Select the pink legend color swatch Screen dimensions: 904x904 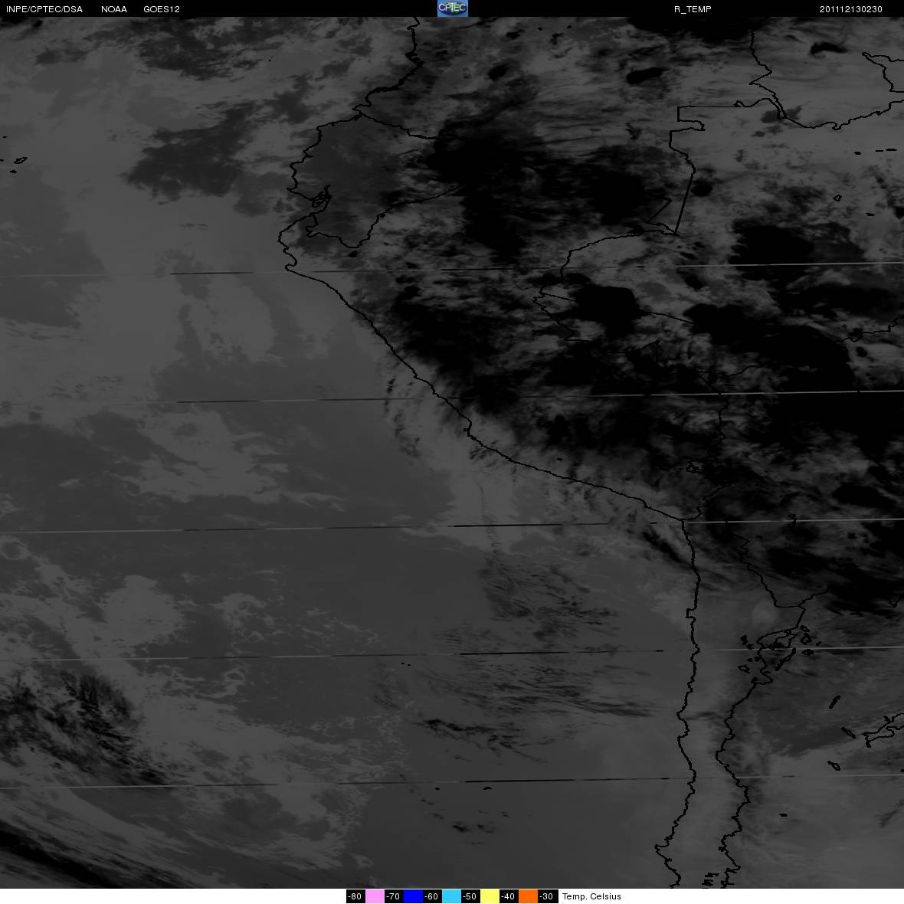coord(375,896)
